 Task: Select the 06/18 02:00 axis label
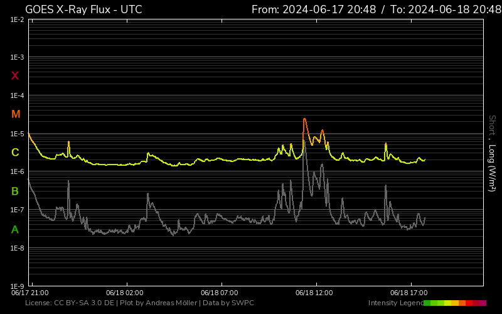(x=124, y=293)
